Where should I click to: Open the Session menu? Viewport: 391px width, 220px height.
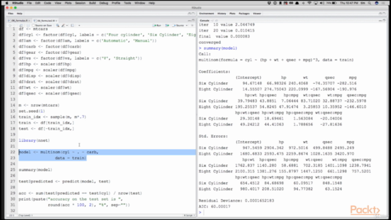tap(80, 3)
